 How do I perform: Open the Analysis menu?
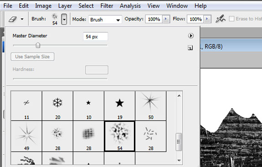pyautogui.click(x=130, y=6)
